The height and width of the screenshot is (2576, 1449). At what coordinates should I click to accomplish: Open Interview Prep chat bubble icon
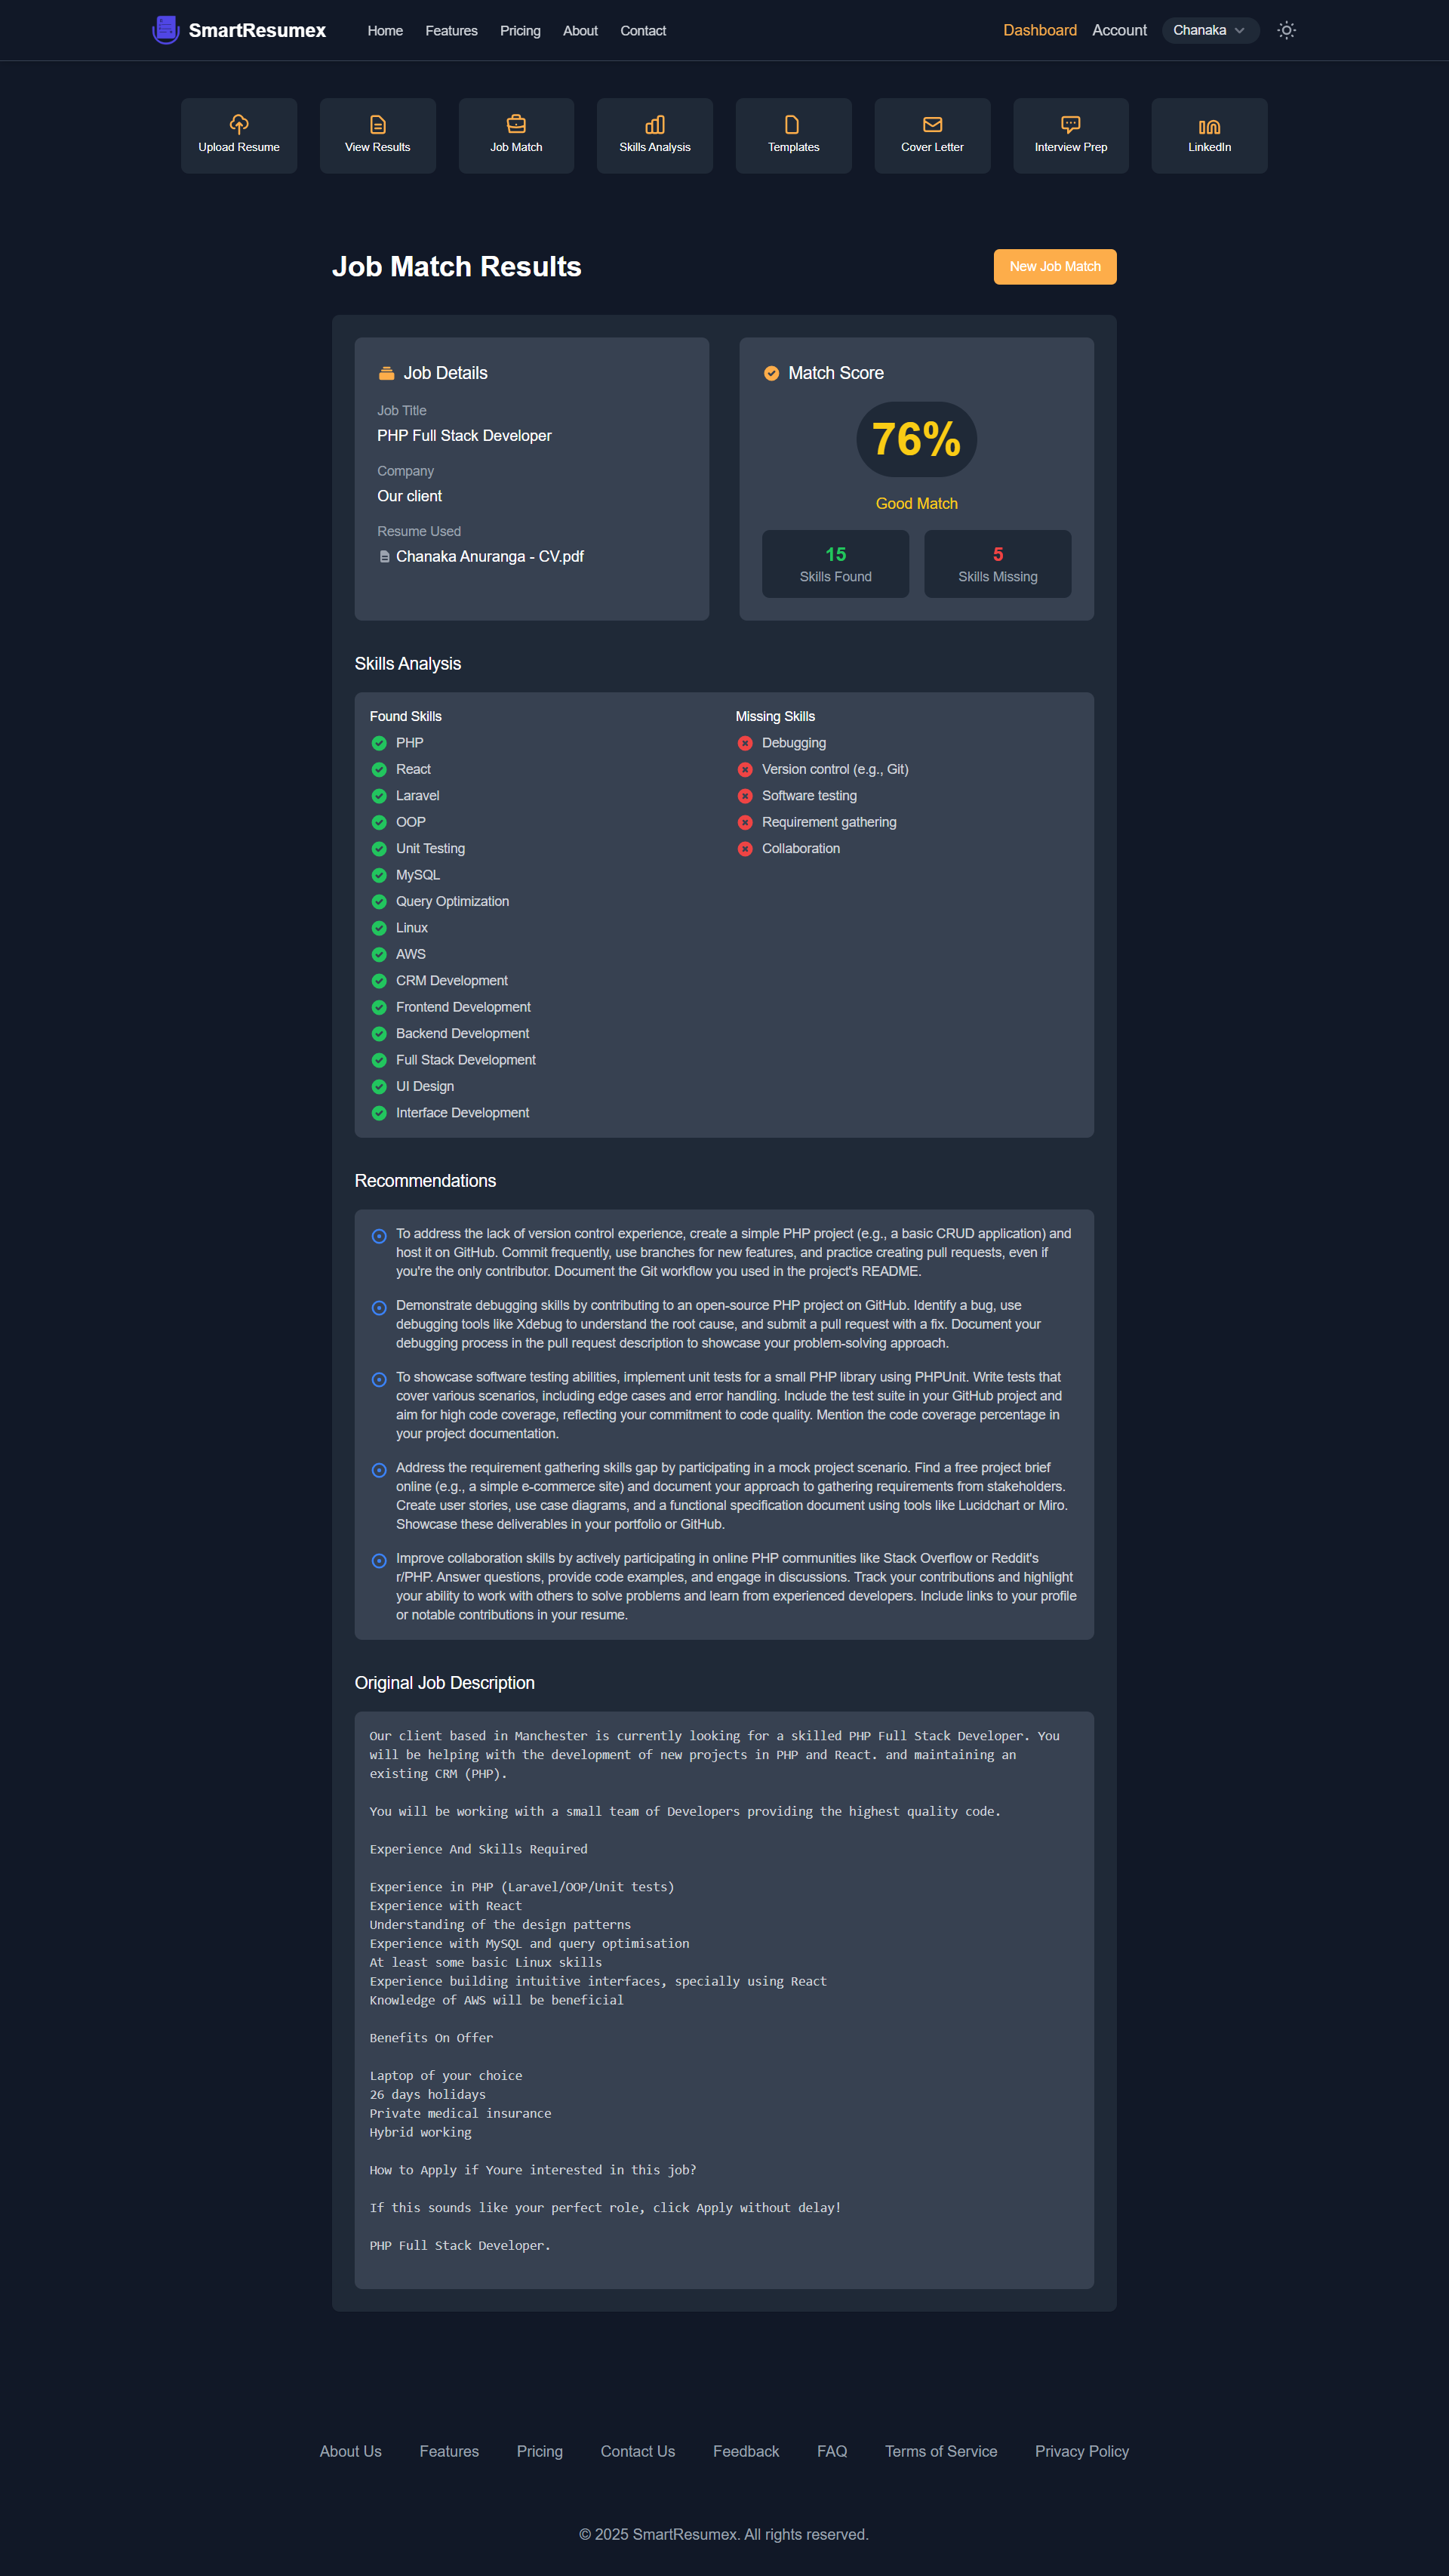click(1070, 124)
